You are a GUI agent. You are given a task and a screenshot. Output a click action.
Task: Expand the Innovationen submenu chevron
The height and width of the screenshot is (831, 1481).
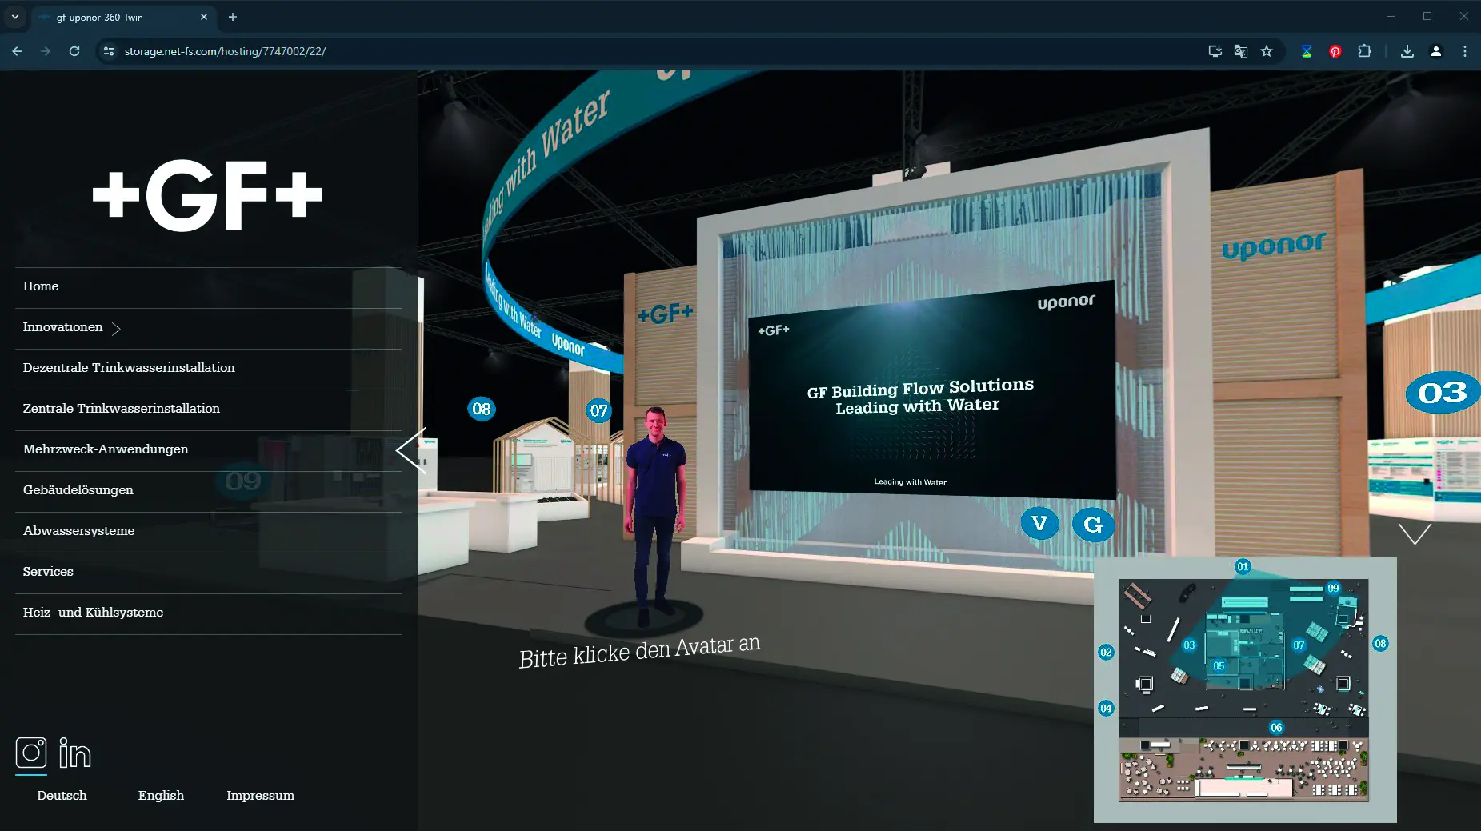(117, 329)
